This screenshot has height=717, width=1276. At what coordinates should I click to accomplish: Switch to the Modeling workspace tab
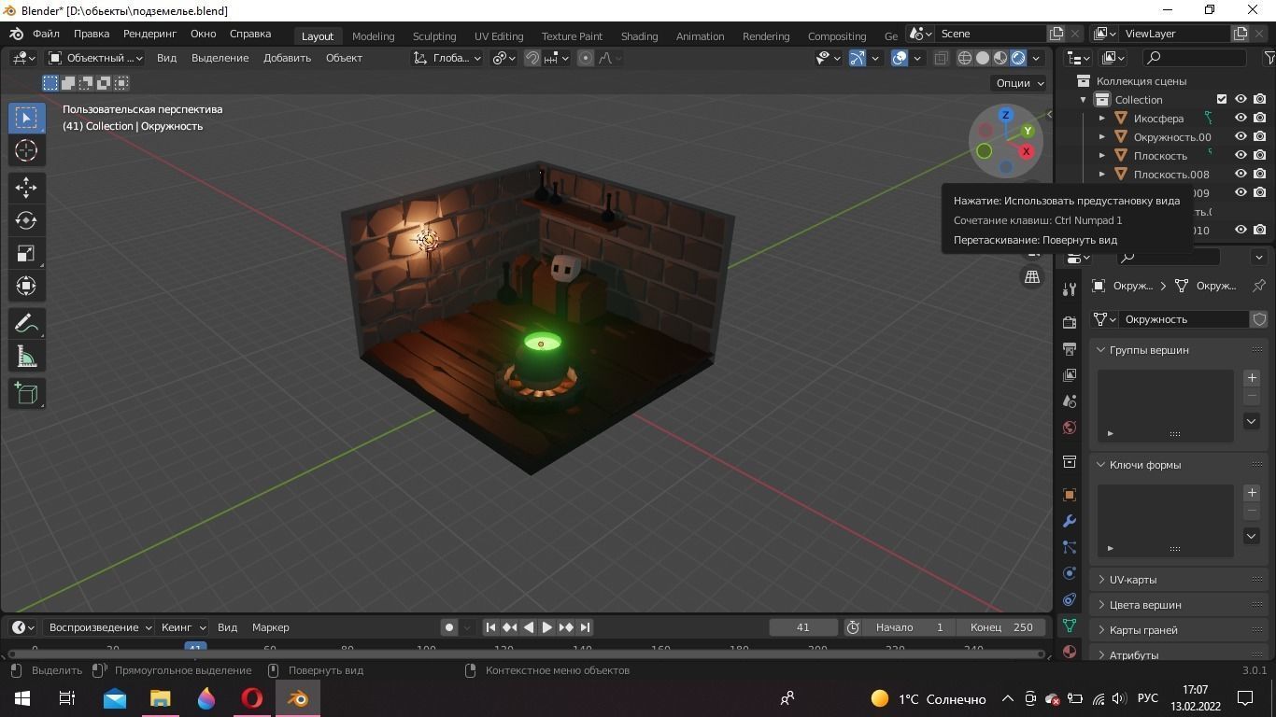[374, 35]
